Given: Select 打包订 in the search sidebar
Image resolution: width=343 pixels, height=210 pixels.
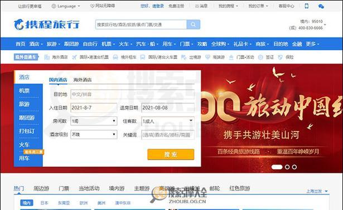Looking at the screenshot, I should coord(27,131).
